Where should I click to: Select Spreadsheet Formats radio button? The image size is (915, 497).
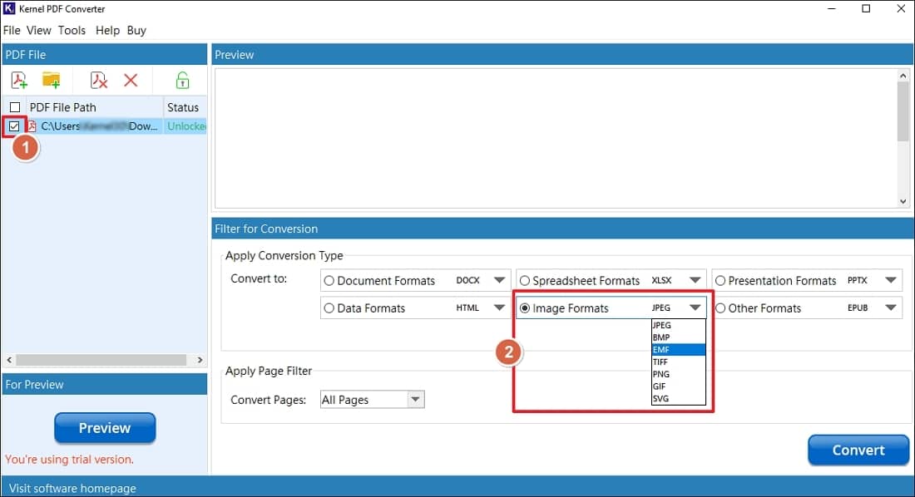[525, 281]
